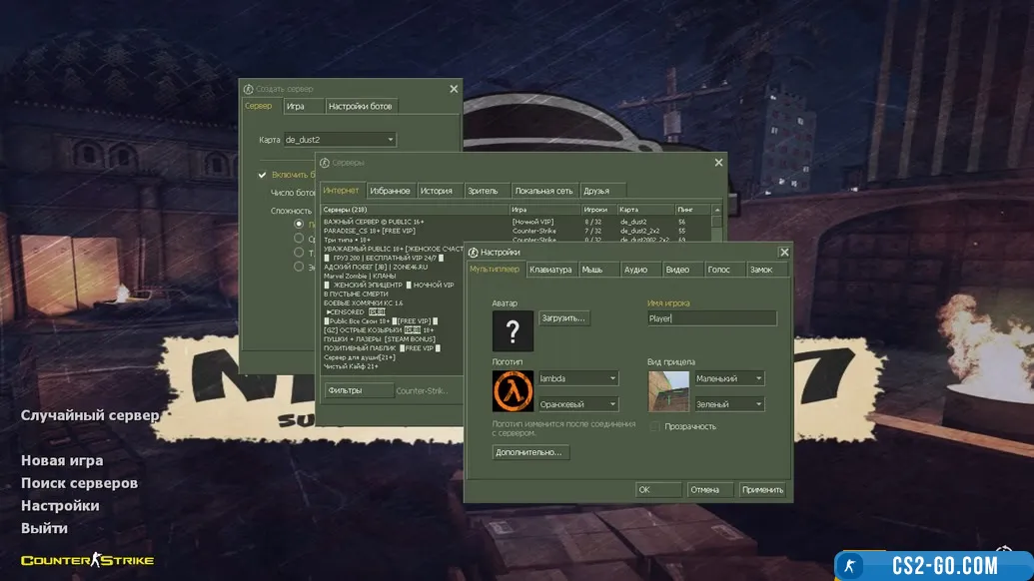Click the Steam icon in Создать сервер title bar
1034x581 pixels.
(x=249, y=89)
